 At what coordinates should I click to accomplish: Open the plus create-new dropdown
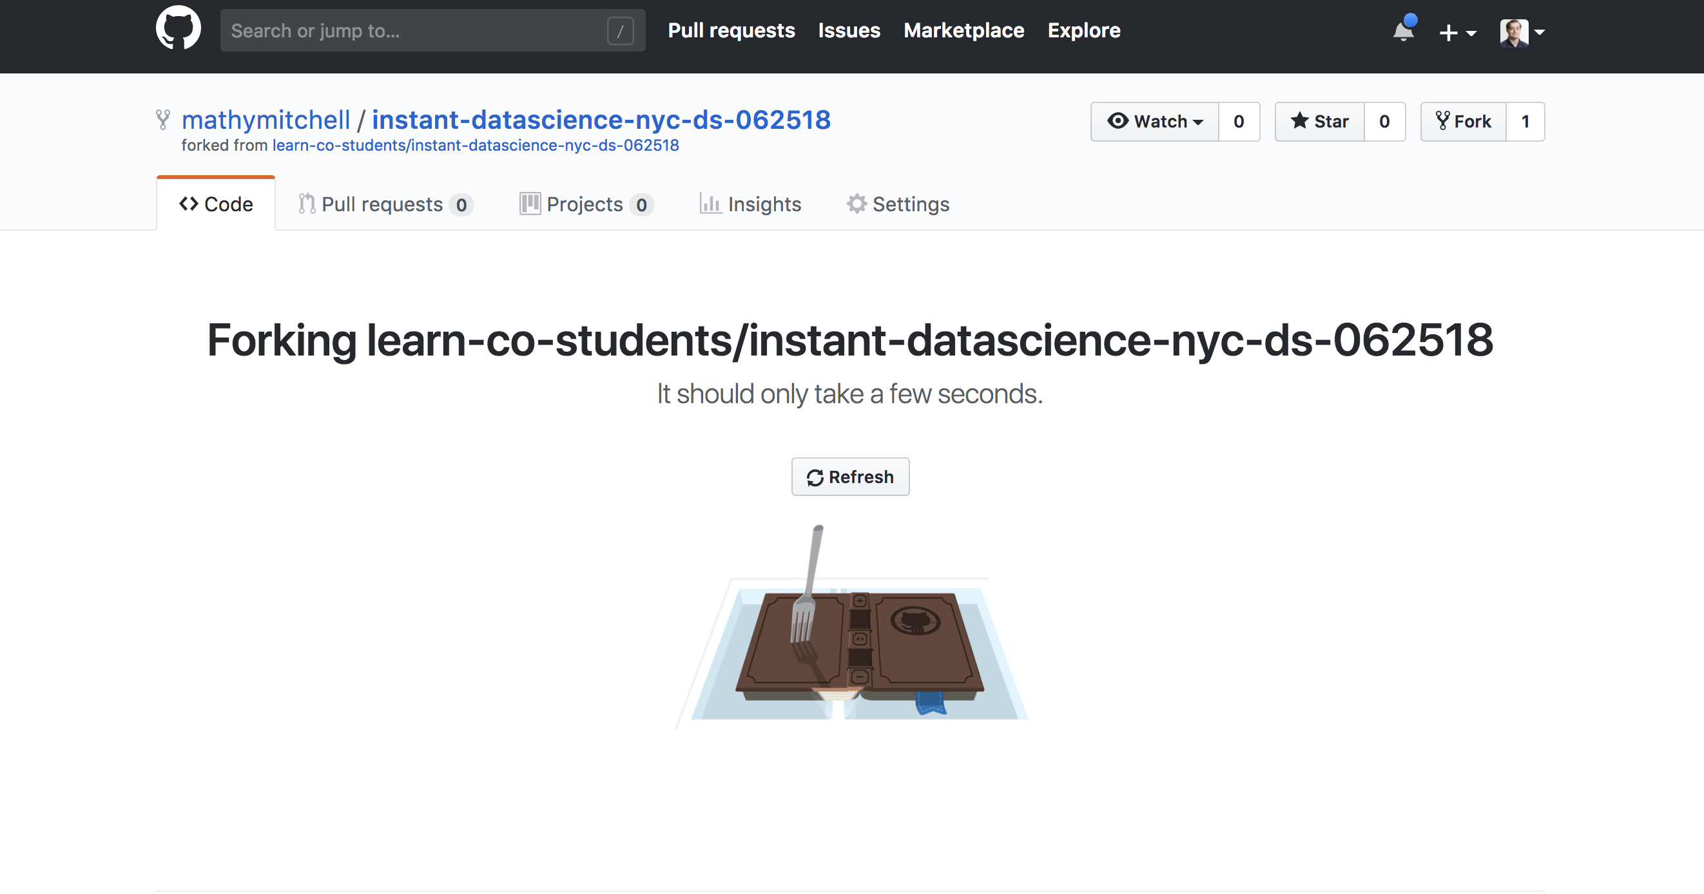click(x=1457, y=32)
